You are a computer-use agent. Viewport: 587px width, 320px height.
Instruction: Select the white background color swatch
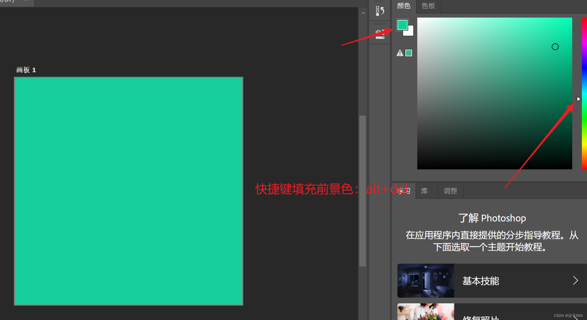click(410, 33)
